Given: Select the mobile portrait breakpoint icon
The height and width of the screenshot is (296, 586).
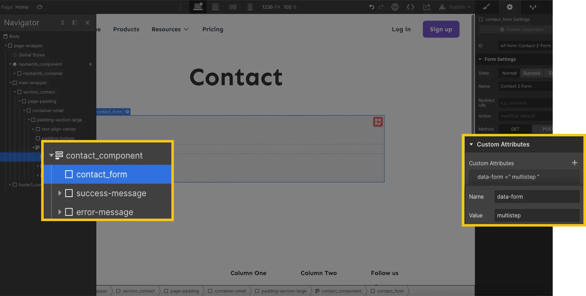Looking at the screenshot, I should pos(250,7).
